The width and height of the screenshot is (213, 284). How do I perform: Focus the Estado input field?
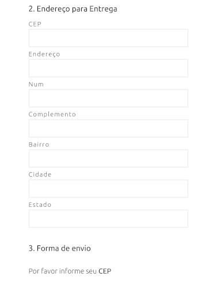pyautogui.click(x=108, y=218)
